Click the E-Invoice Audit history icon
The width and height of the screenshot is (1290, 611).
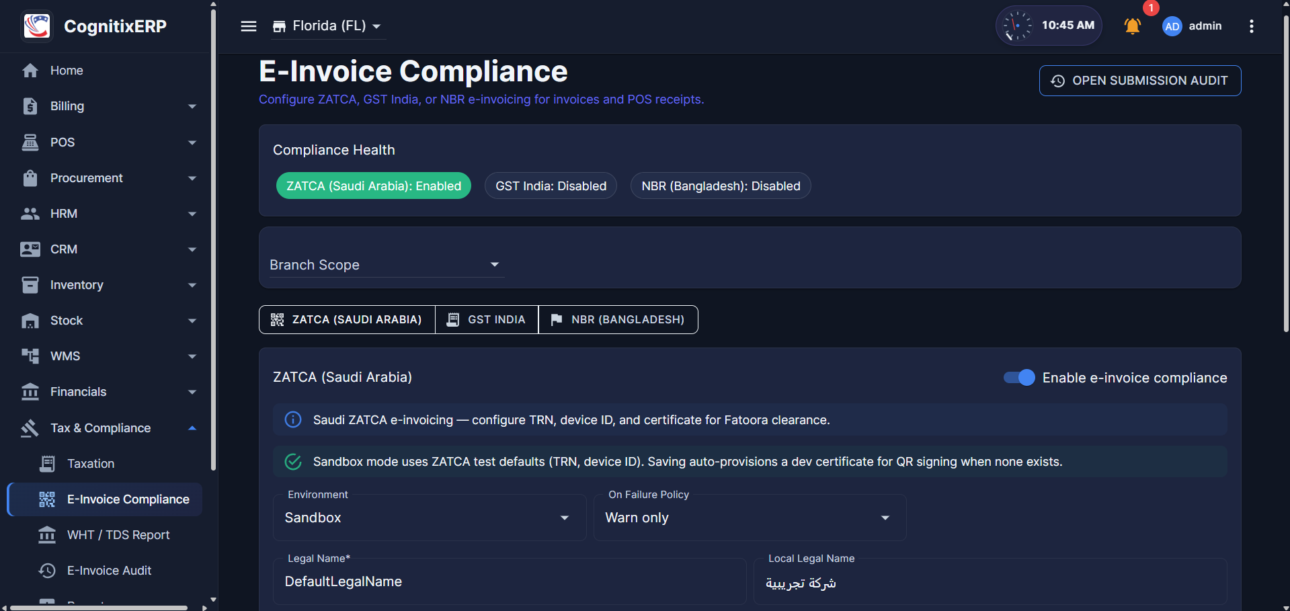[47, 571]
